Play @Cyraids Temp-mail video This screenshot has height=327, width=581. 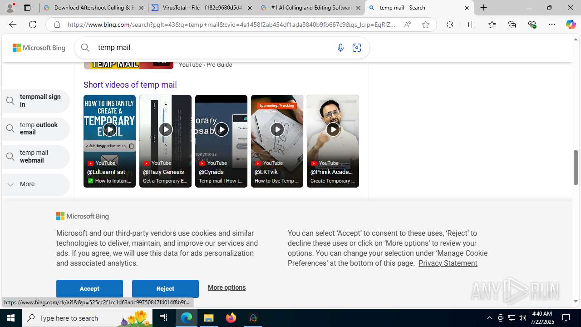221,141
